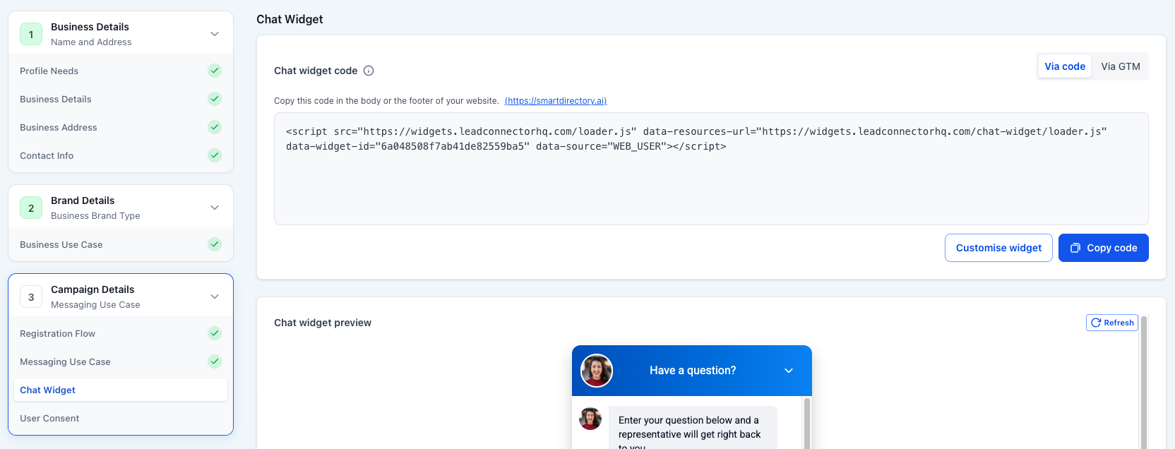Click the checkmark beside Registration Flow

click(215, 333)
